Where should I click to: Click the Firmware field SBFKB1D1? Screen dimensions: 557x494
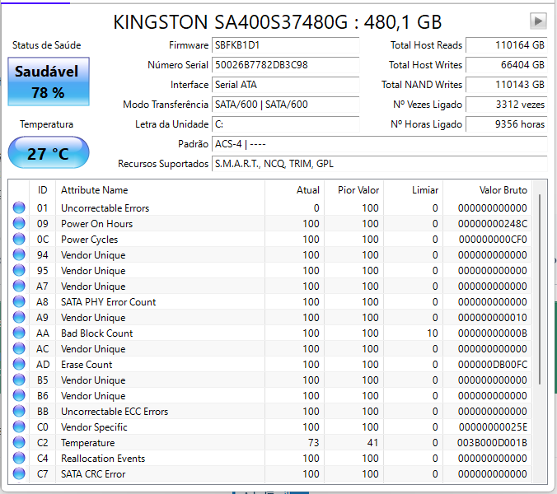[286, 45]
